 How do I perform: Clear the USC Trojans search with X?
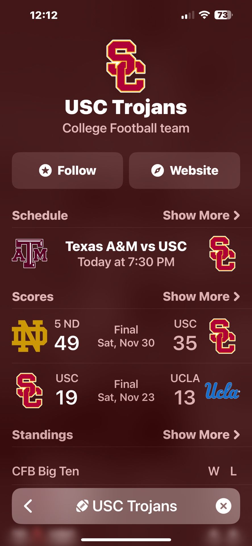(223, 506)
